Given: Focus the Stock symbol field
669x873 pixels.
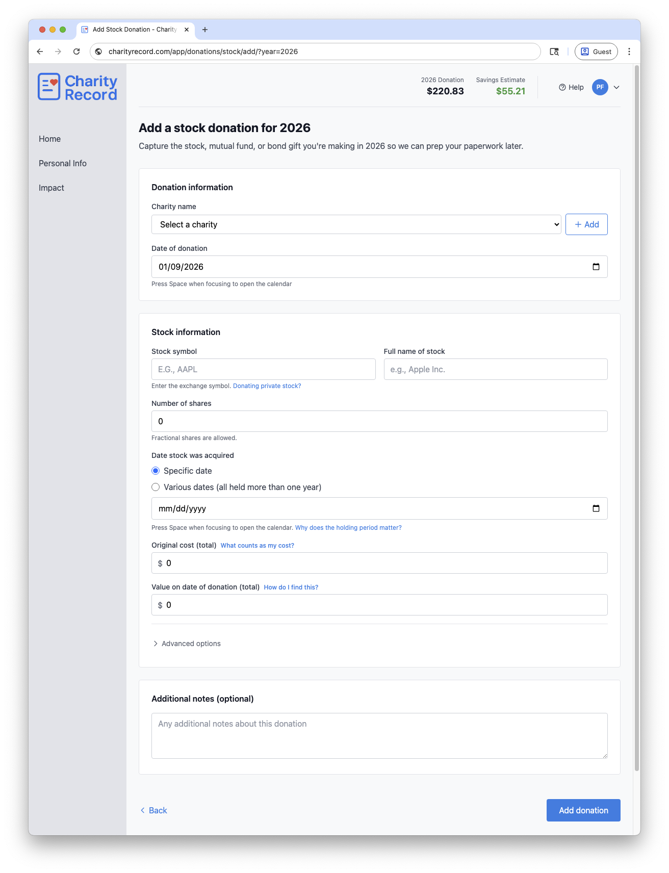Looking at the screenshot, I should click(x=264, y=369).
